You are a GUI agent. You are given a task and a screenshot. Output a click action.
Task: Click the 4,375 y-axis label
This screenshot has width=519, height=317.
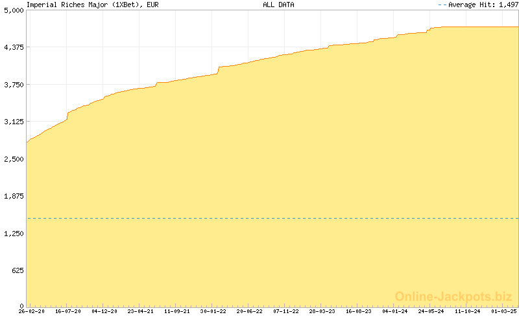(x=13, y=48)
